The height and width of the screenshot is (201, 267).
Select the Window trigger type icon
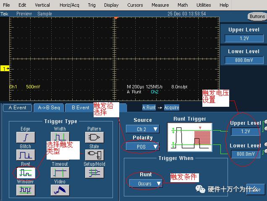[x=26, y=190]
